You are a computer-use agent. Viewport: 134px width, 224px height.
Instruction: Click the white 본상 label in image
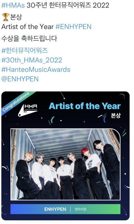click(116, 116)
